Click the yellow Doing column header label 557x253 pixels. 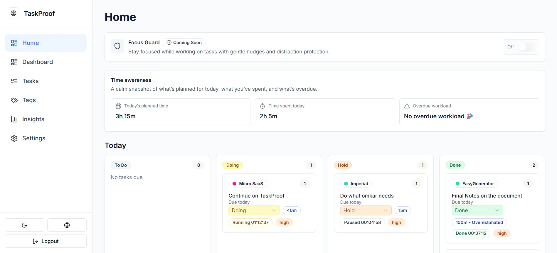(x=233, y=165)
